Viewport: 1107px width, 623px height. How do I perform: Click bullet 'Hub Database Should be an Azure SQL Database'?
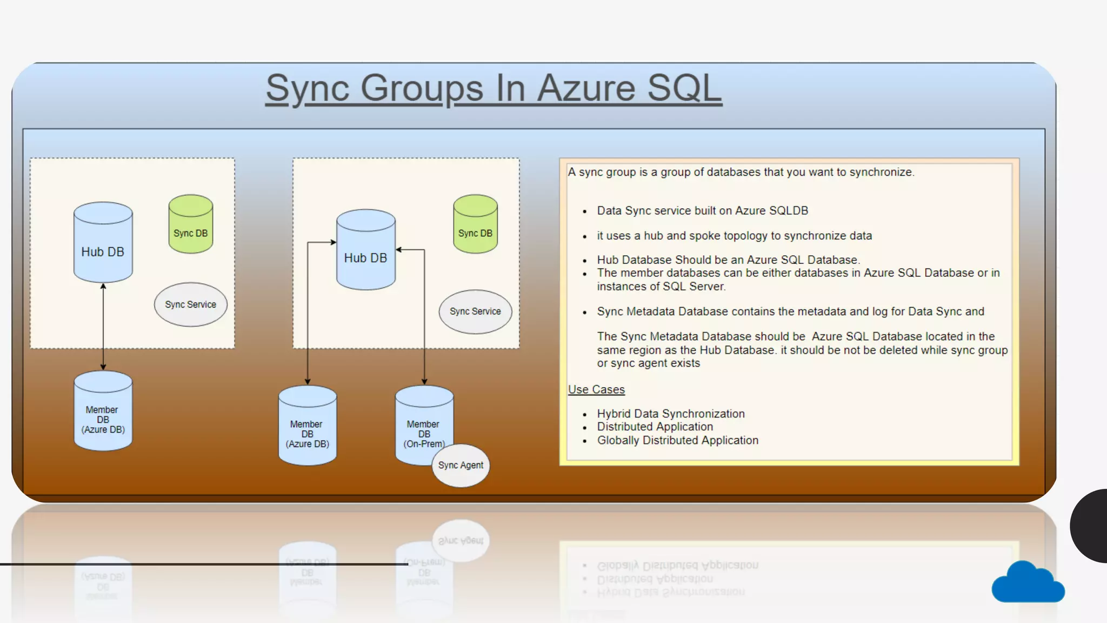click(x=728, y=260)
